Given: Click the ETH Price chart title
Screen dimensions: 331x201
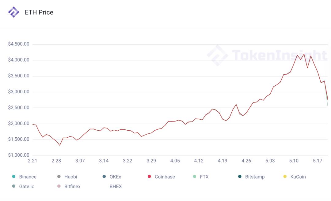Looking at the screenshot, I should point(39,13).
